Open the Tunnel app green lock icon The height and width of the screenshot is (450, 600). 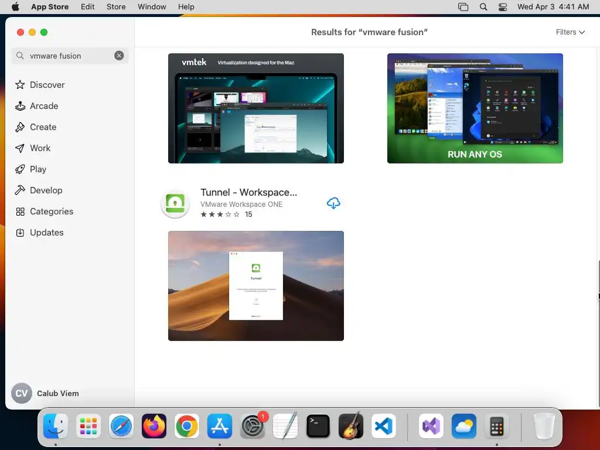(x=175, y=203)
